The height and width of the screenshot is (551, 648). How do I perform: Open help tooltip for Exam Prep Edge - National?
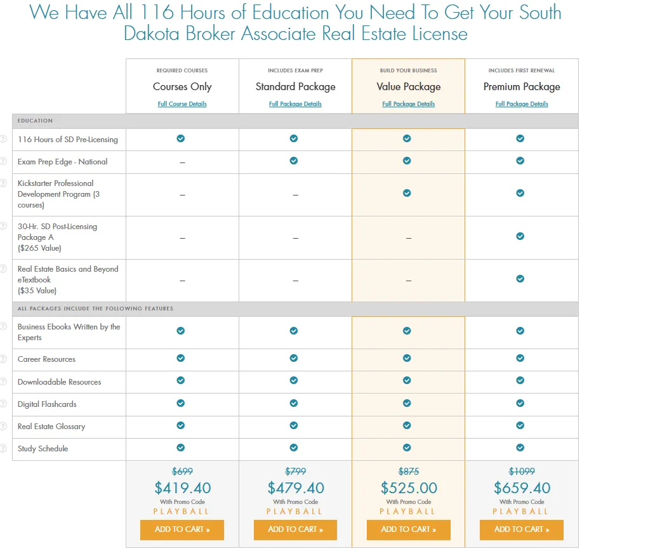click(x=3, y=161)
